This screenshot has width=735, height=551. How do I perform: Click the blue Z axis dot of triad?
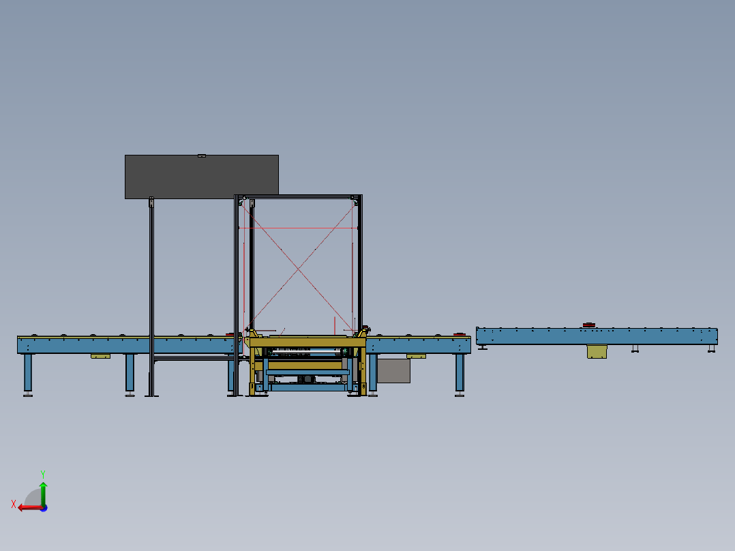44,508
